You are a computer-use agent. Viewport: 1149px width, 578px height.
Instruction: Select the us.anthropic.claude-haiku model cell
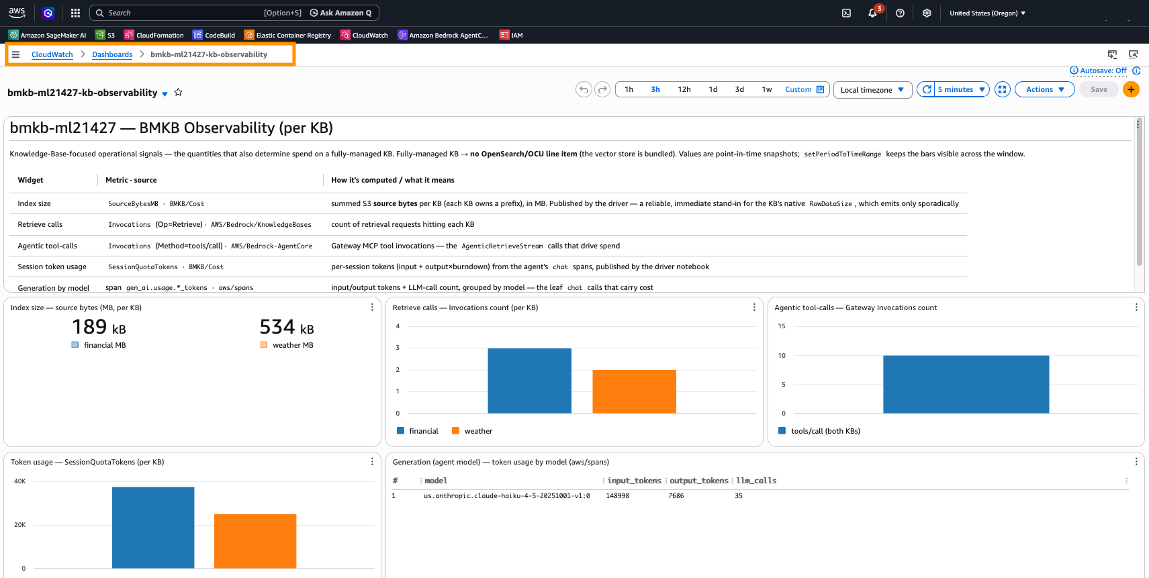tap(507, 496)
